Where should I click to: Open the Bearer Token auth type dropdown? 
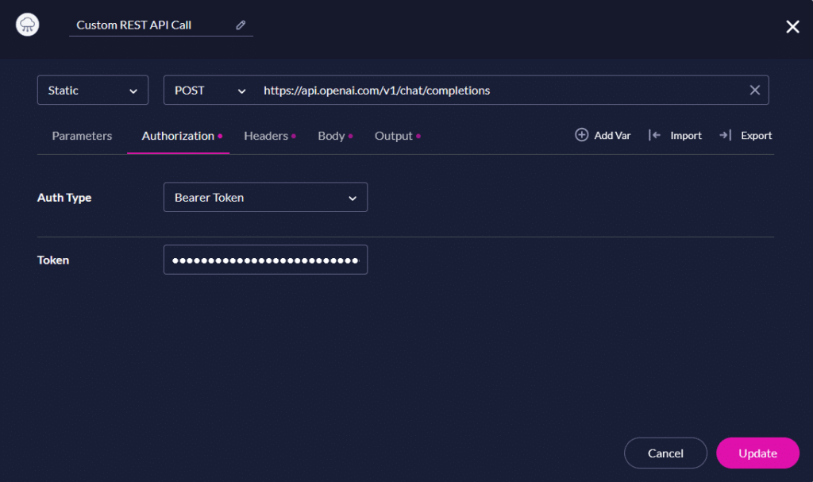tap(265, 197)
